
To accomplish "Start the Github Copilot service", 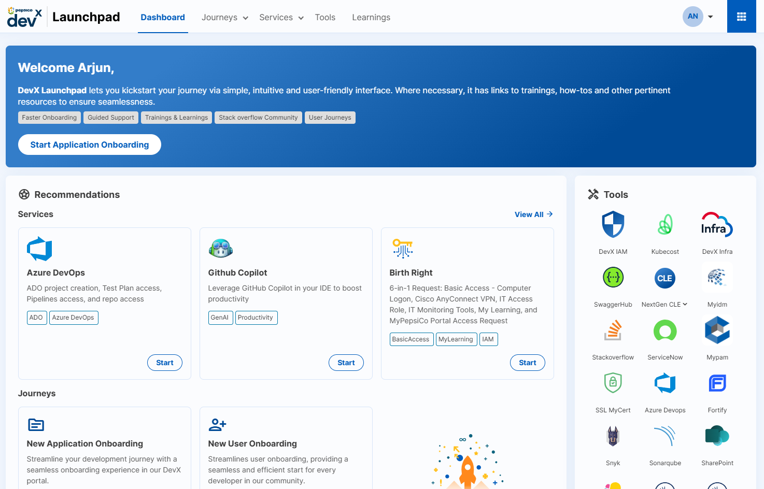I will (x=346, y=363).
